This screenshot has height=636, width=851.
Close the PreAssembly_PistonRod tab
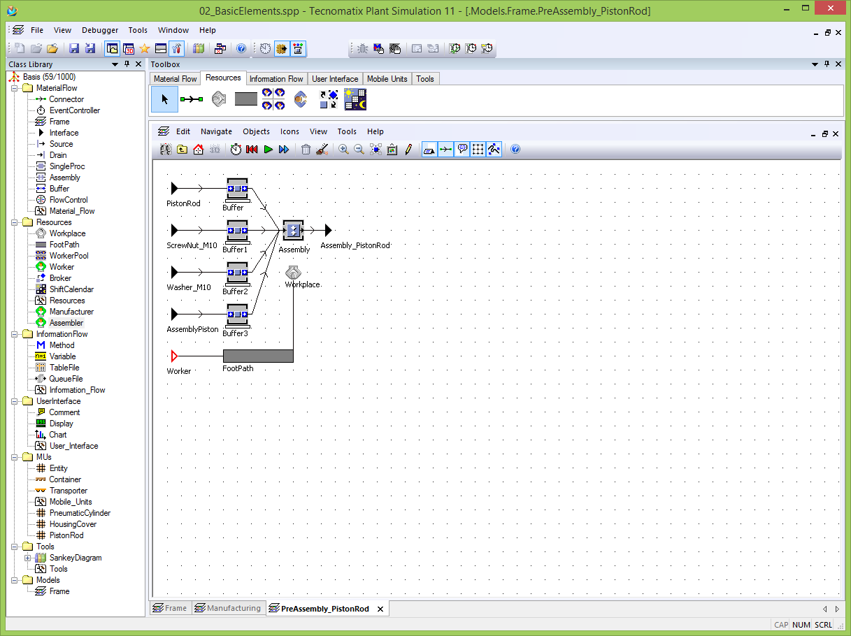coord(380,609)
